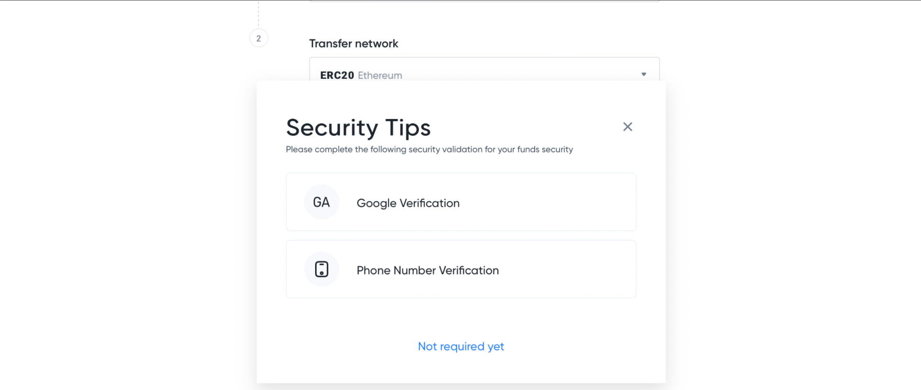Click the Phone Number Verification label
This screenshot has width=921, height=390.
(428, 271)
